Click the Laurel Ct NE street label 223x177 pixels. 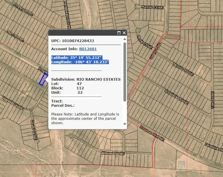pos(34,129)
